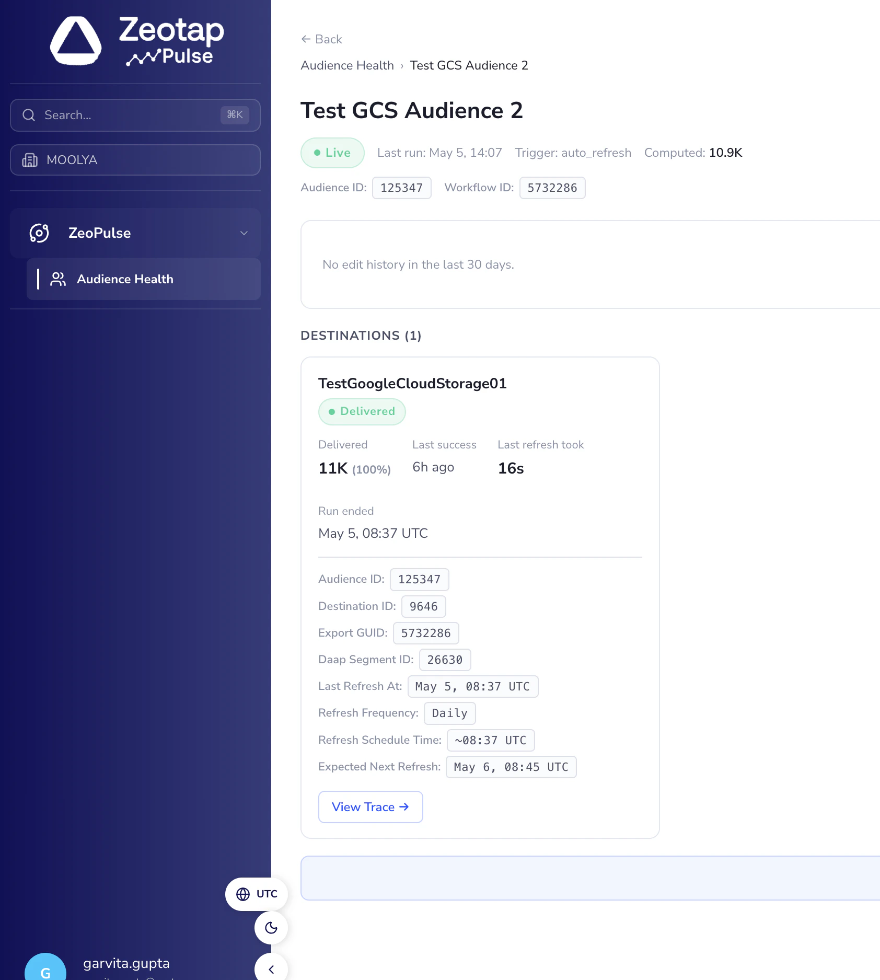Screen dimensions: 880x980
Task: Click the no edit history message
Action: tap(418, 264)
